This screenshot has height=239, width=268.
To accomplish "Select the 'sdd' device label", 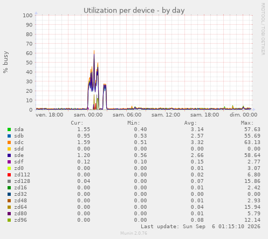I will point(19,149).
